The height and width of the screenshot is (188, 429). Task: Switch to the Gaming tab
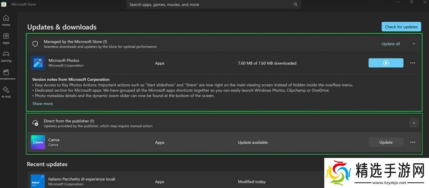point(6,56)
